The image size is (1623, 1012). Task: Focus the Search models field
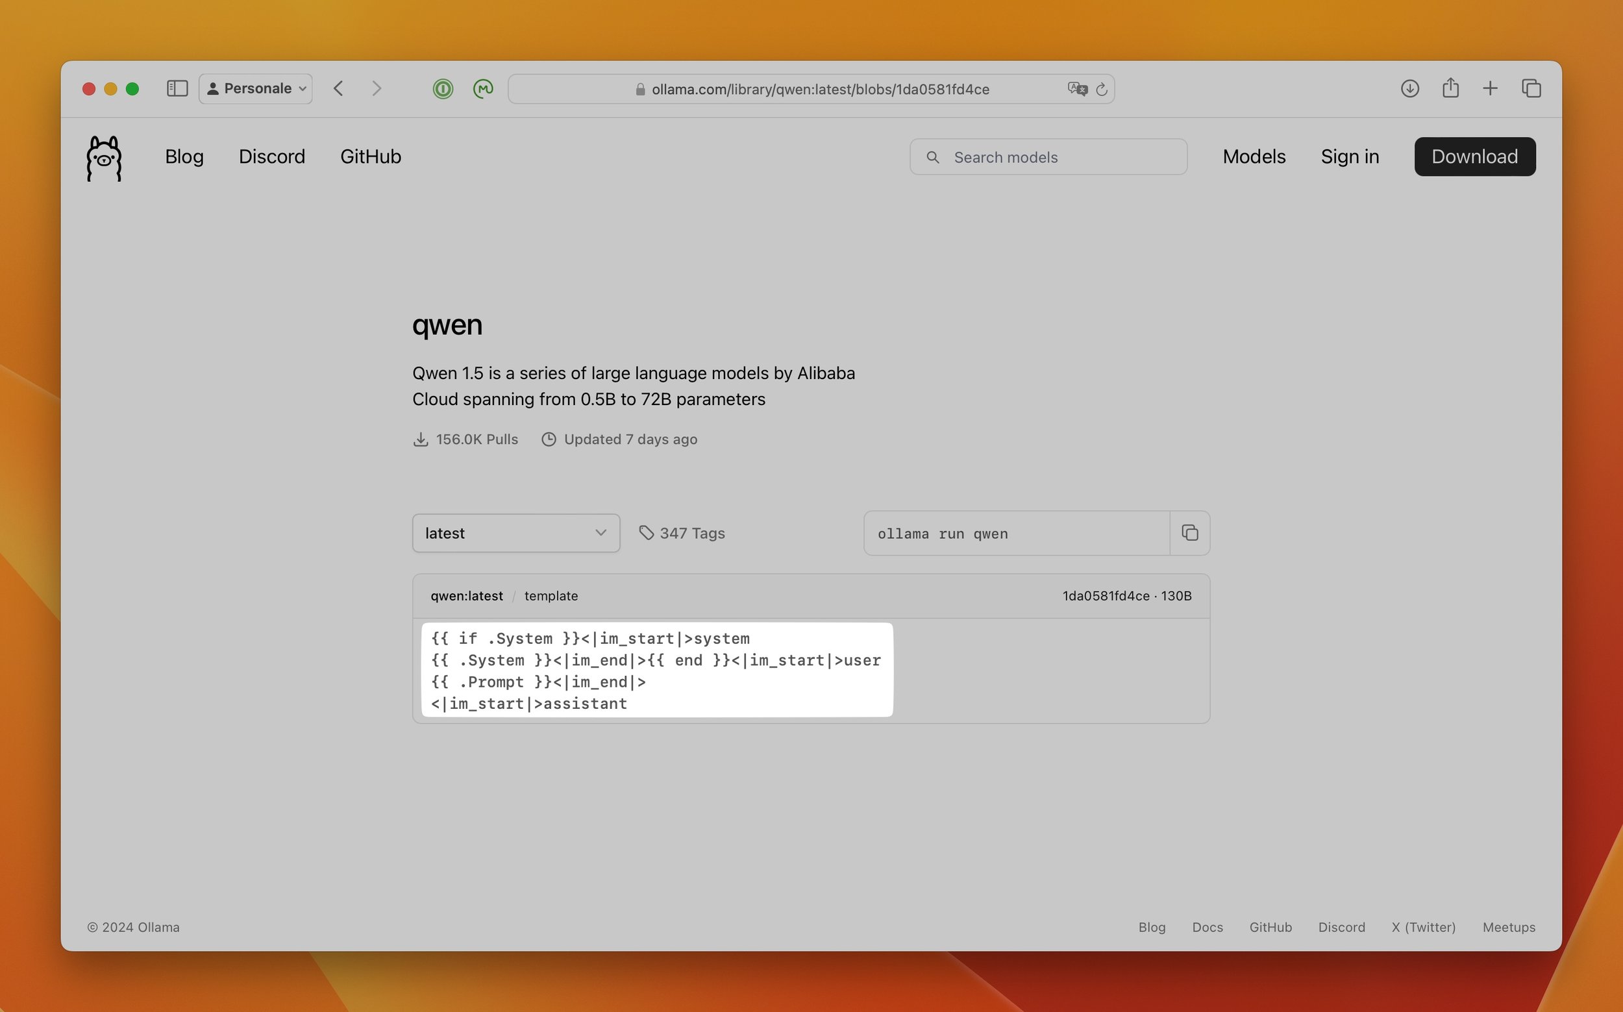[x=1048, y=157]
